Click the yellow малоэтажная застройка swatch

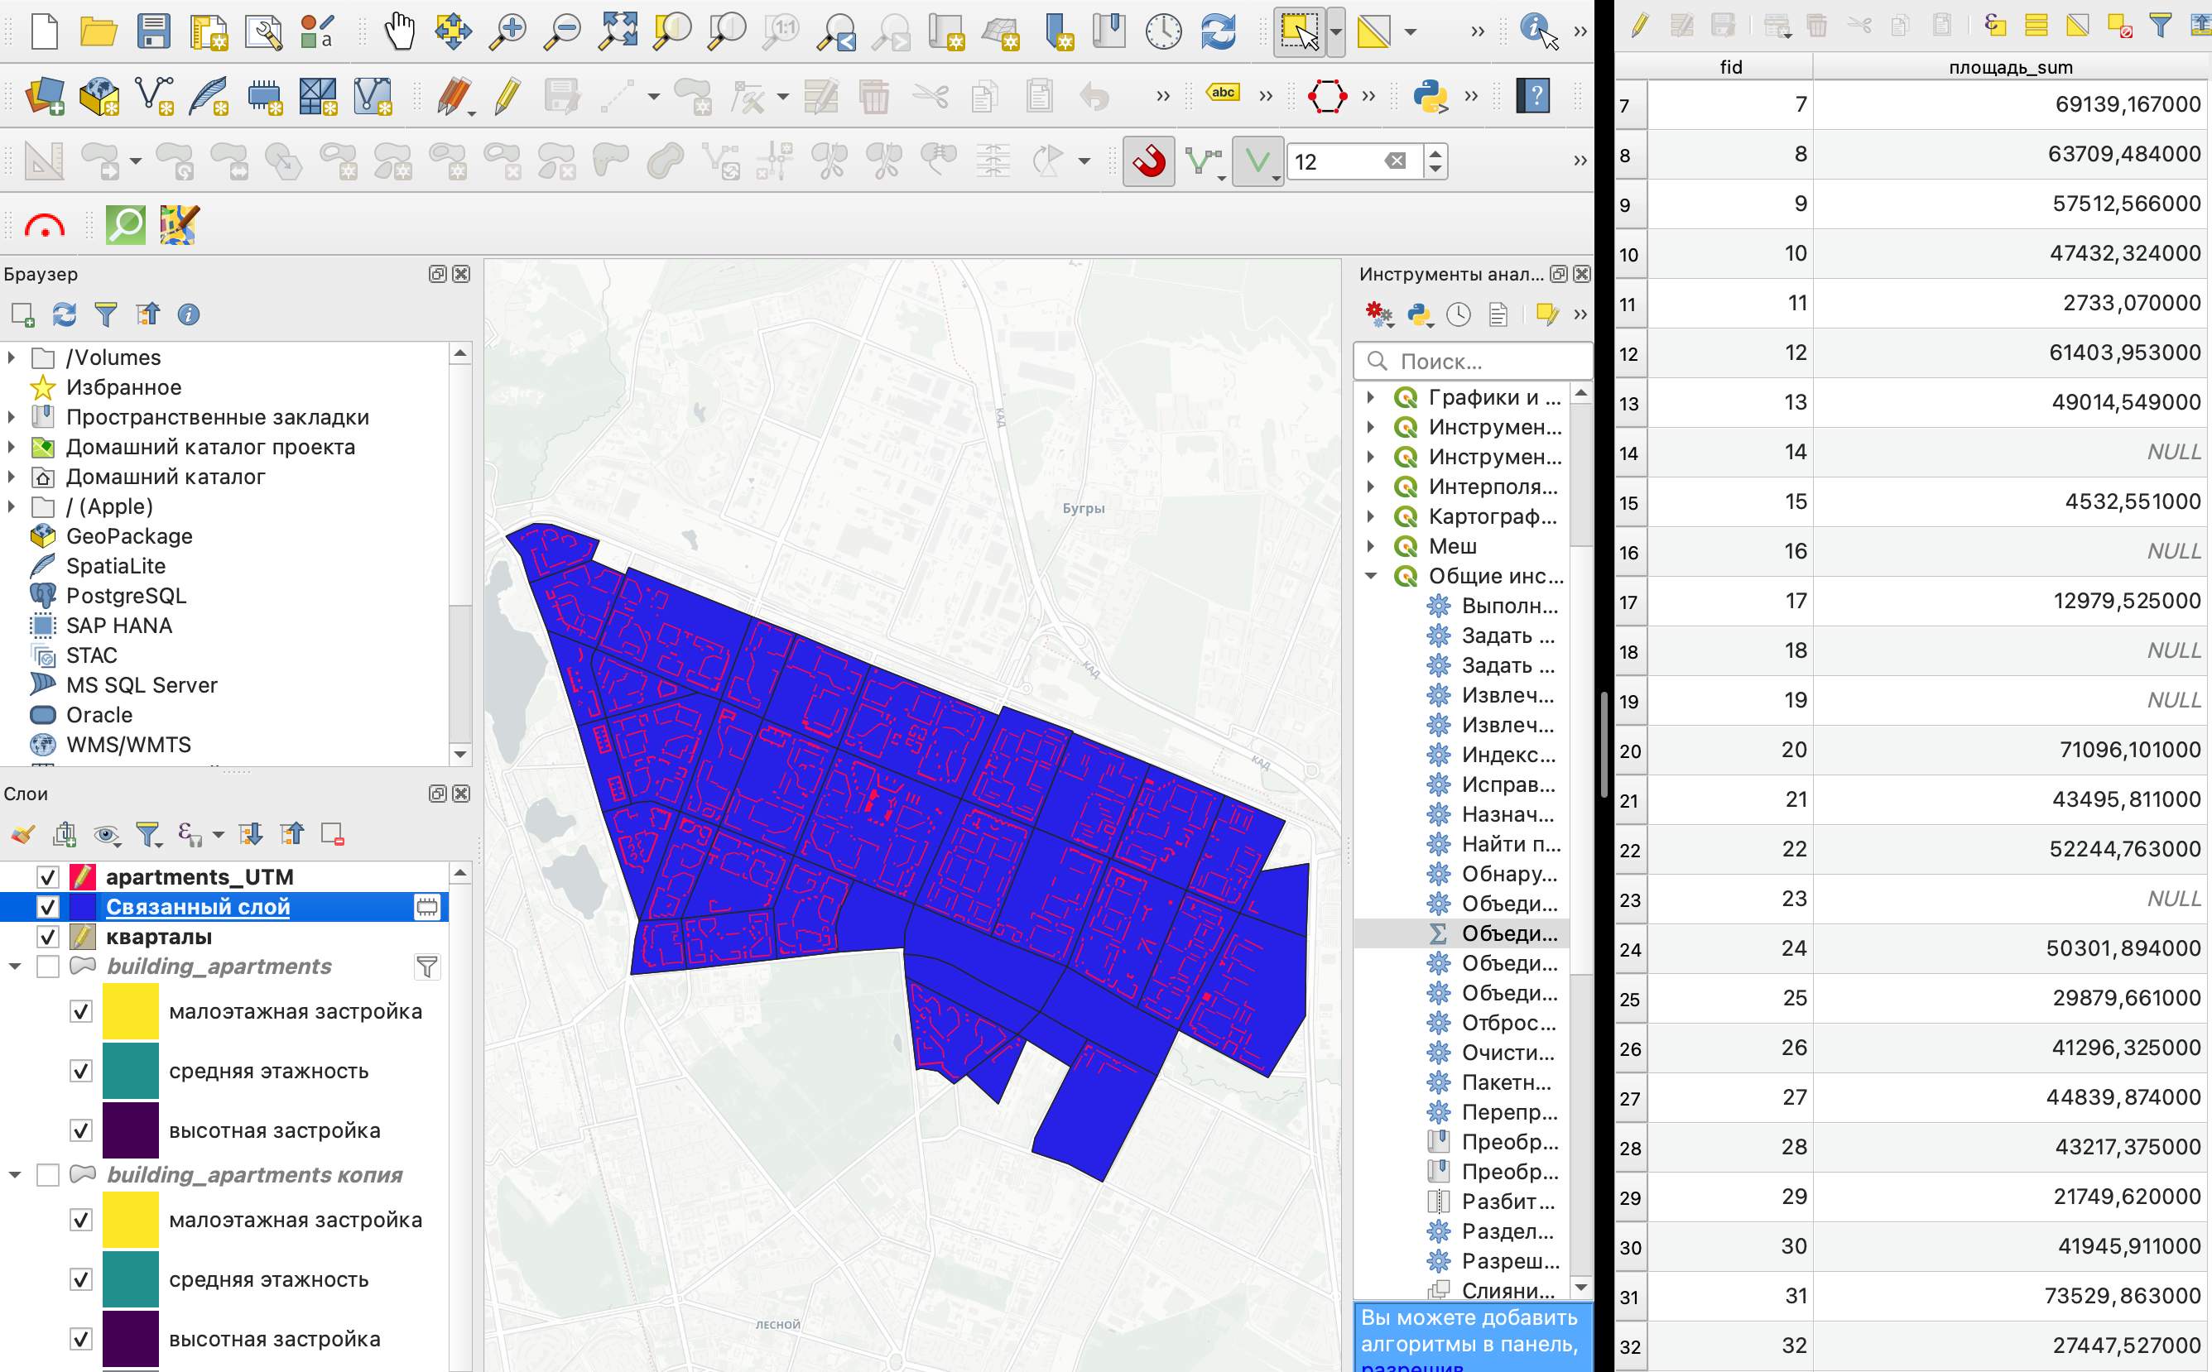131,1012
